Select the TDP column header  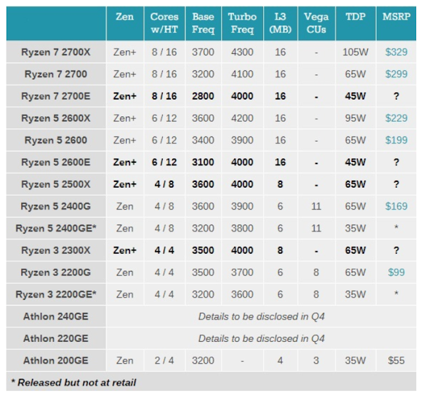point(355,16)
